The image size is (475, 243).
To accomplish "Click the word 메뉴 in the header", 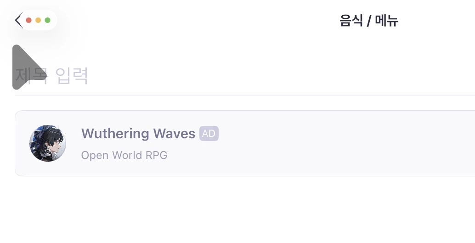I will point(386,21).
